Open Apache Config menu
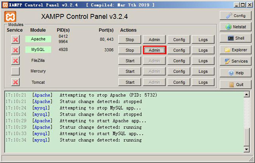Image resolution: width=255 pixels, height=163 pixels. 179,40
